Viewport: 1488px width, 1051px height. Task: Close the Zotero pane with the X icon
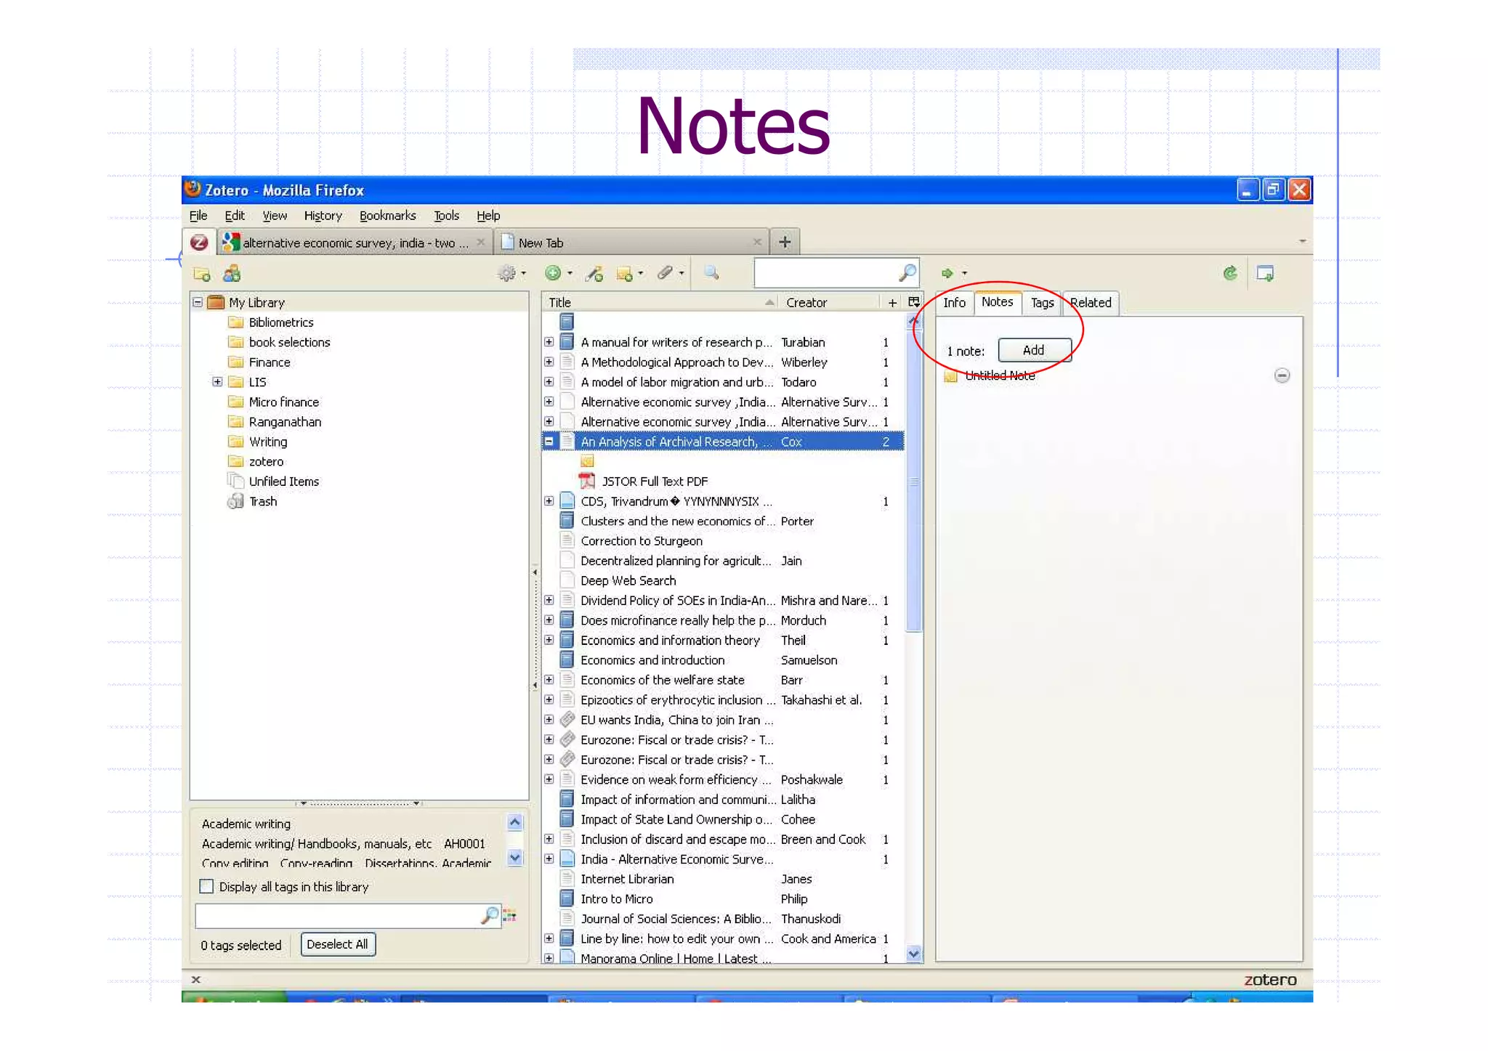click(x=195, y=979)
